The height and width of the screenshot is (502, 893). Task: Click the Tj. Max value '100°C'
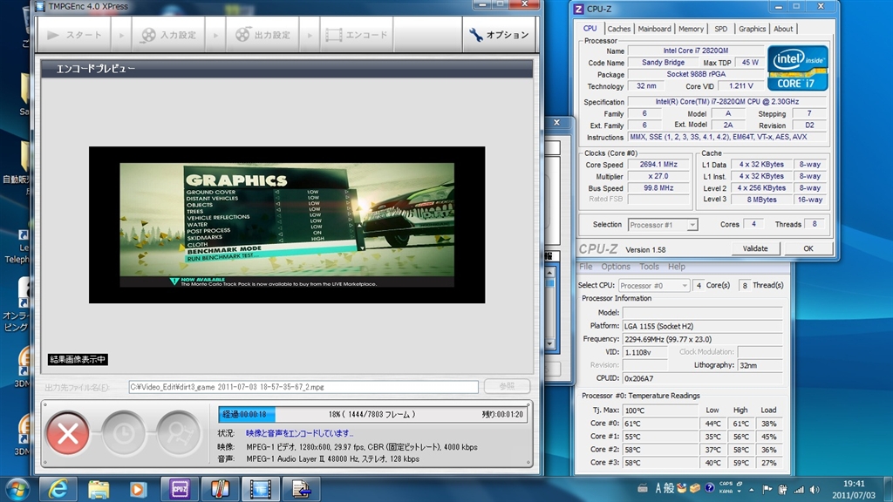[661, 410]
